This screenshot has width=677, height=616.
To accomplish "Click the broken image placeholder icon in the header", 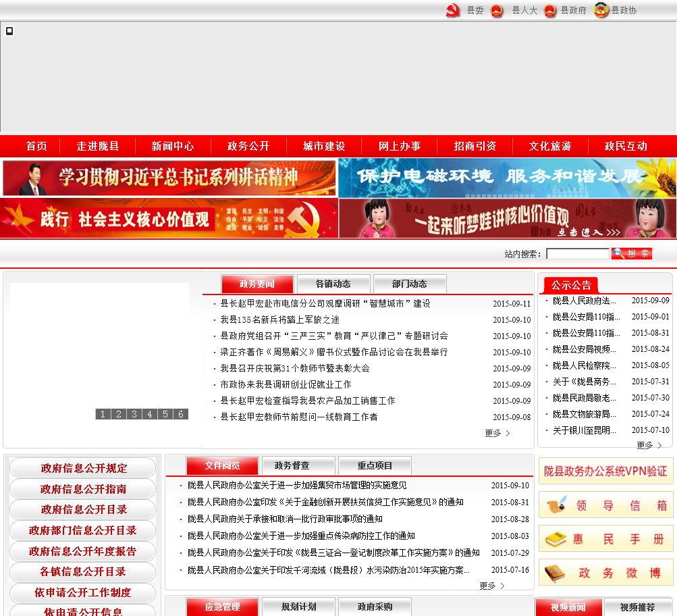I will 9,30.
